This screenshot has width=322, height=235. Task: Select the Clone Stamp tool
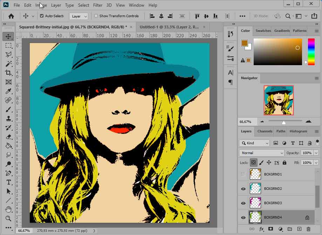pos(8,119)
